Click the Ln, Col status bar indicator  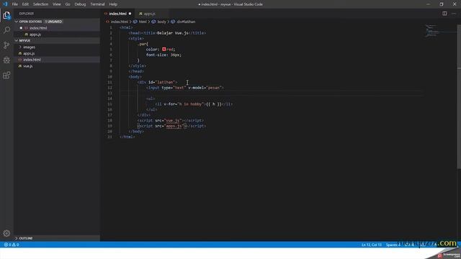pos(372,245)
